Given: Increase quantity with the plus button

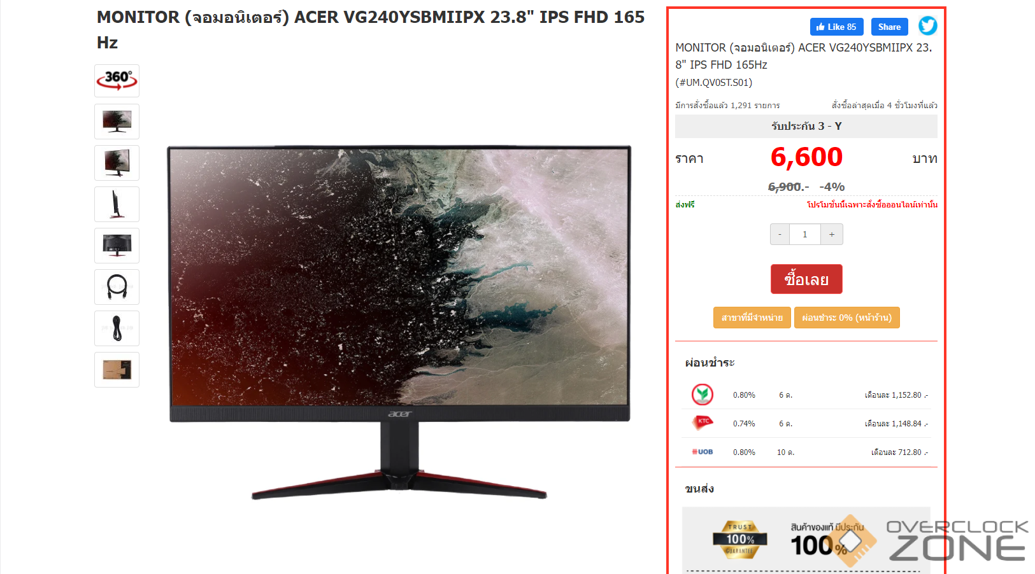Looking at the screenshot, I should pyautogui.click(x=832, y=234).
